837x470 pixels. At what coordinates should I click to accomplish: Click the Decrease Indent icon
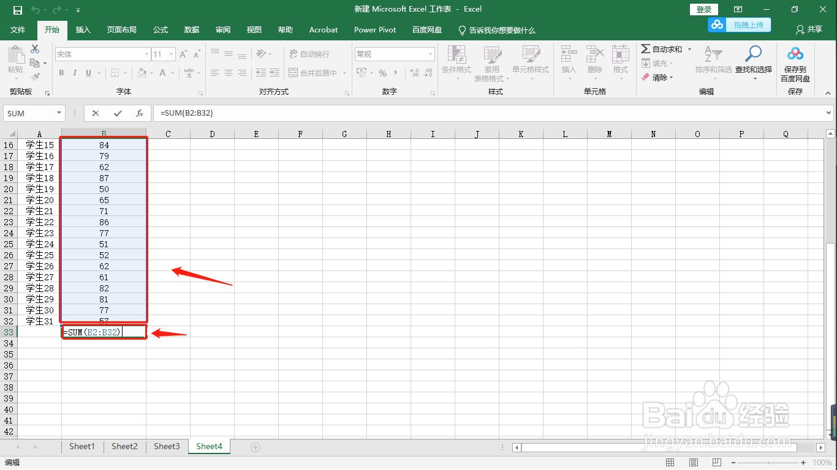pyautogui.click(x=260, y=73)
